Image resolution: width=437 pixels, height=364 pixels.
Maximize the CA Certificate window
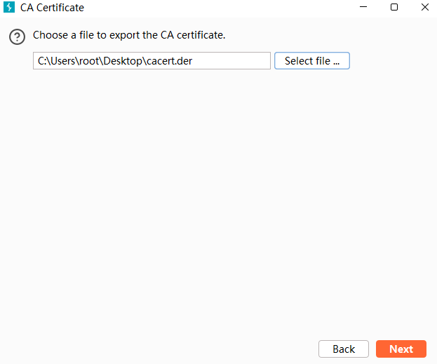point(394,7)
